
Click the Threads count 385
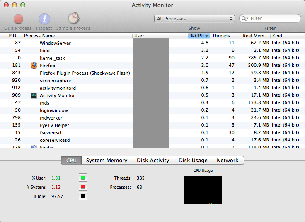coord(140,178)
